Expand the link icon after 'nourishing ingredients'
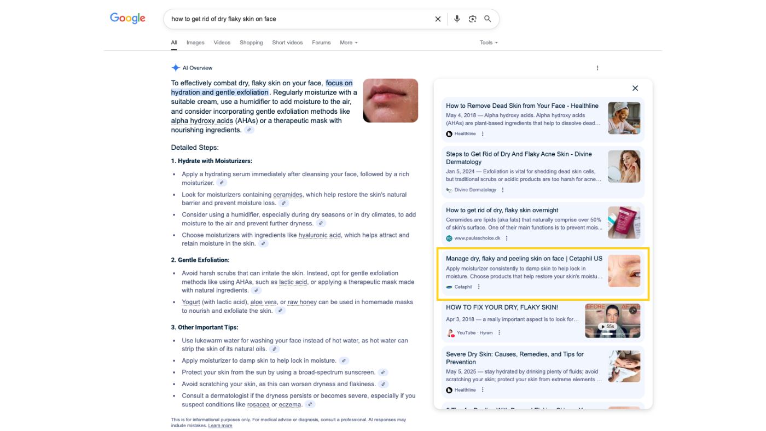The height and width of the screenshot is (431, 766). tap(249, 130)
